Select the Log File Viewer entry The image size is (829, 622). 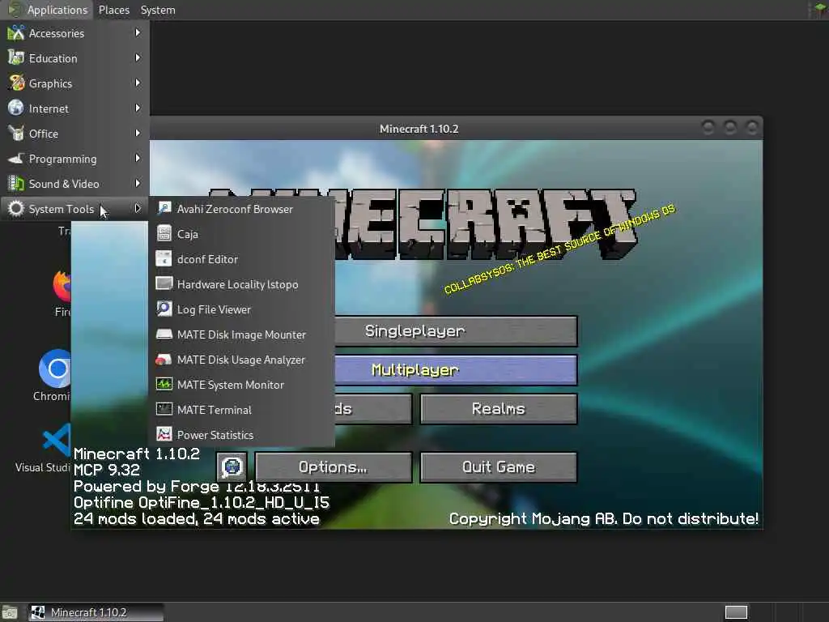(x=242, y=309)
